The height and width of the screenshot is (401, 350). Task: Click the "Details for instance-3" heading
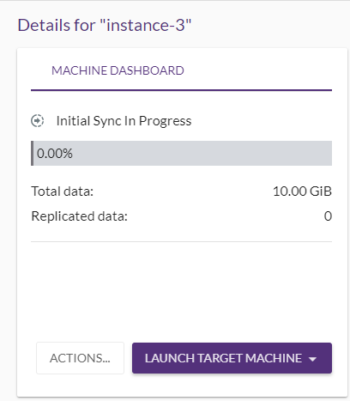(105, 25)
